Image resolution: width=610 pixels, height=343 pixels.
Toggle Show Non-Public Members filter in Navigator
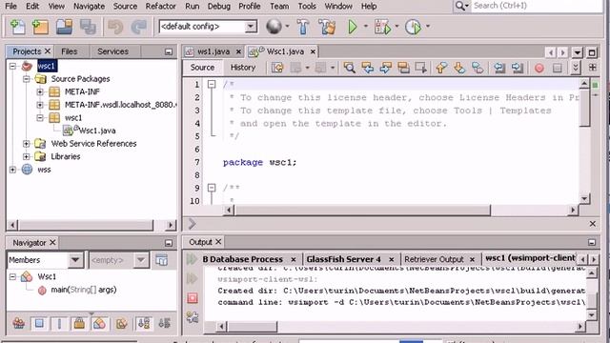79,323
